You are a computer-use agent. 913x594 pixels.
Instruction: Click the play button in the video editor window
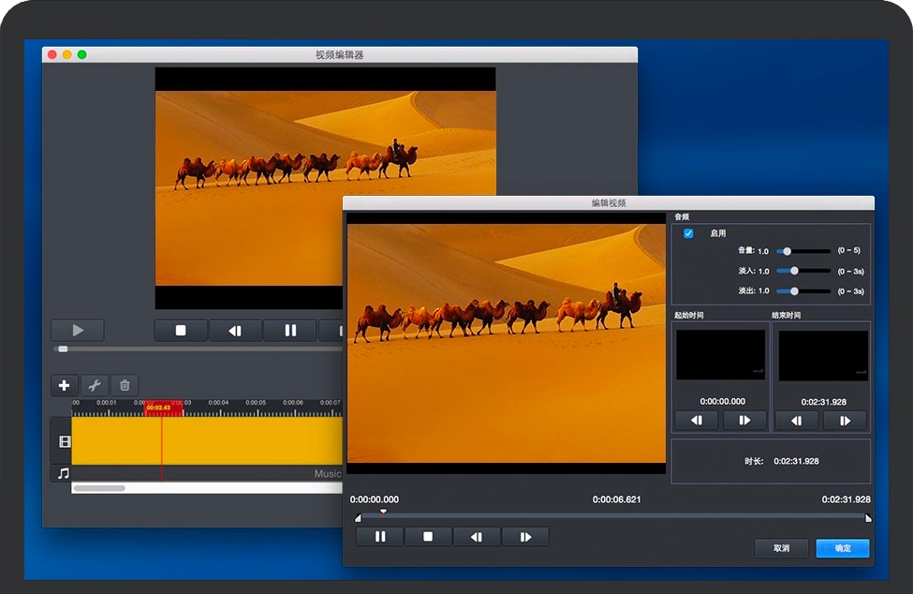78,330
